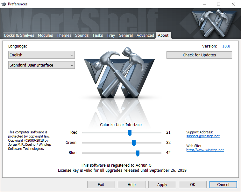Click the Help button
The width and height of the screenshot is (241, 192).
click(x=131, y=185)
